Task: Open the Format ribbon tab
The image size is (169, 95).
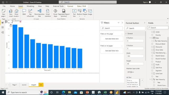Action: click(x=70, y=6)
